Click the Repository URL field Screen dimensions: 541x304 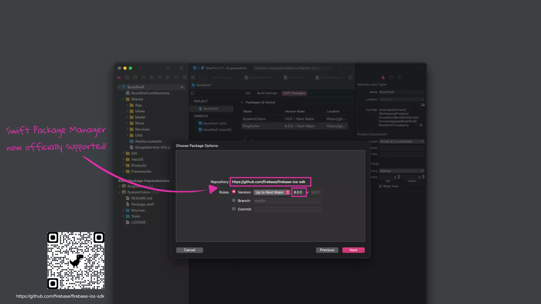(x=270, y=182)
